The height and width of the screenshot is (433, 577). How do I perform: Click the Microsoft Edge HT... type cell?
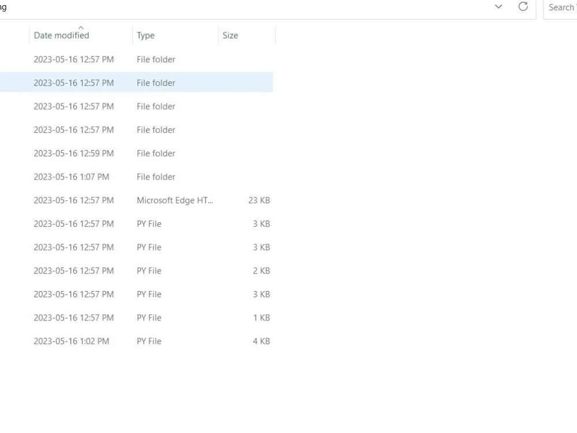pos(175,200)
